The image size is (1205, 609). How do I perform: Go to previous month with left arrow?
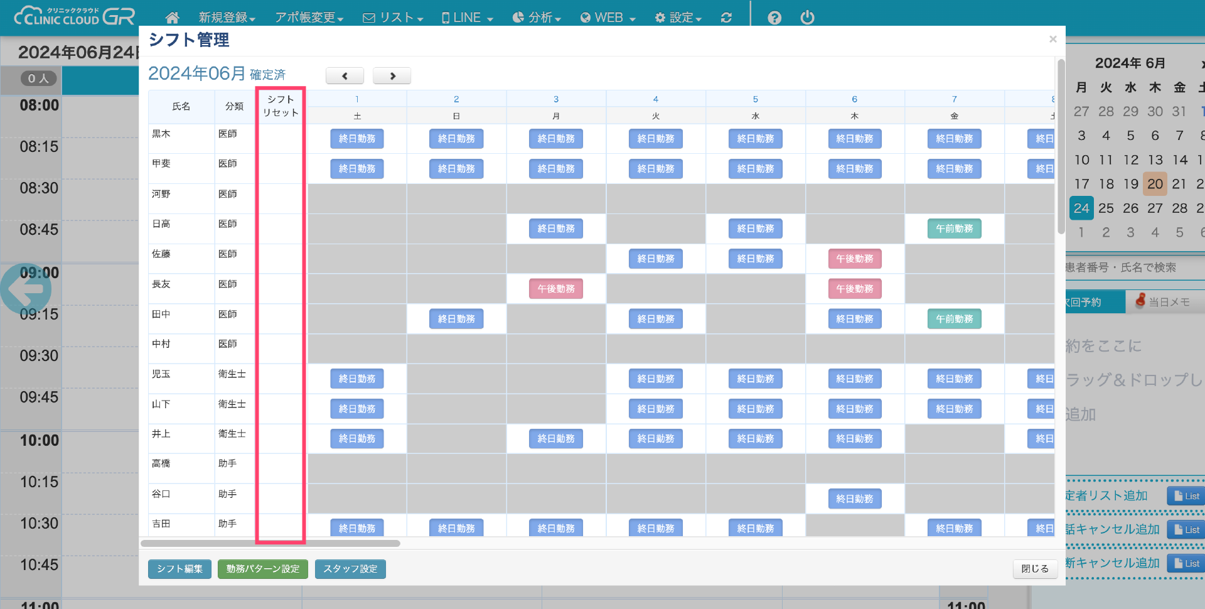point(345,76)
